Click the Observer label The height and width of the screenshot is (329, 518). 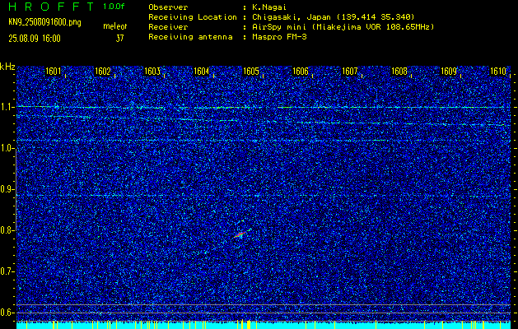[x=168, y=7]
